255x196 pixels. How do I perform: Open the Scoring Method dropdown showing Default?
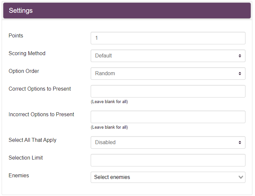[168, 56]
